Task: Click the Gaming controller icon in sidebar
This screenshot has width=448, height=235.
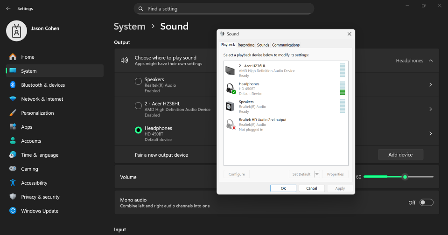Action: coord(13,169)
